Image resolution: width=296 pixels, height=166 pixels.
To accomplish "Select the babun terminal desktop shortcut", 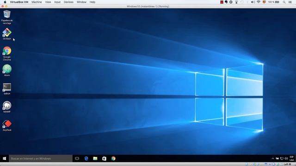I will pos(7,89).
